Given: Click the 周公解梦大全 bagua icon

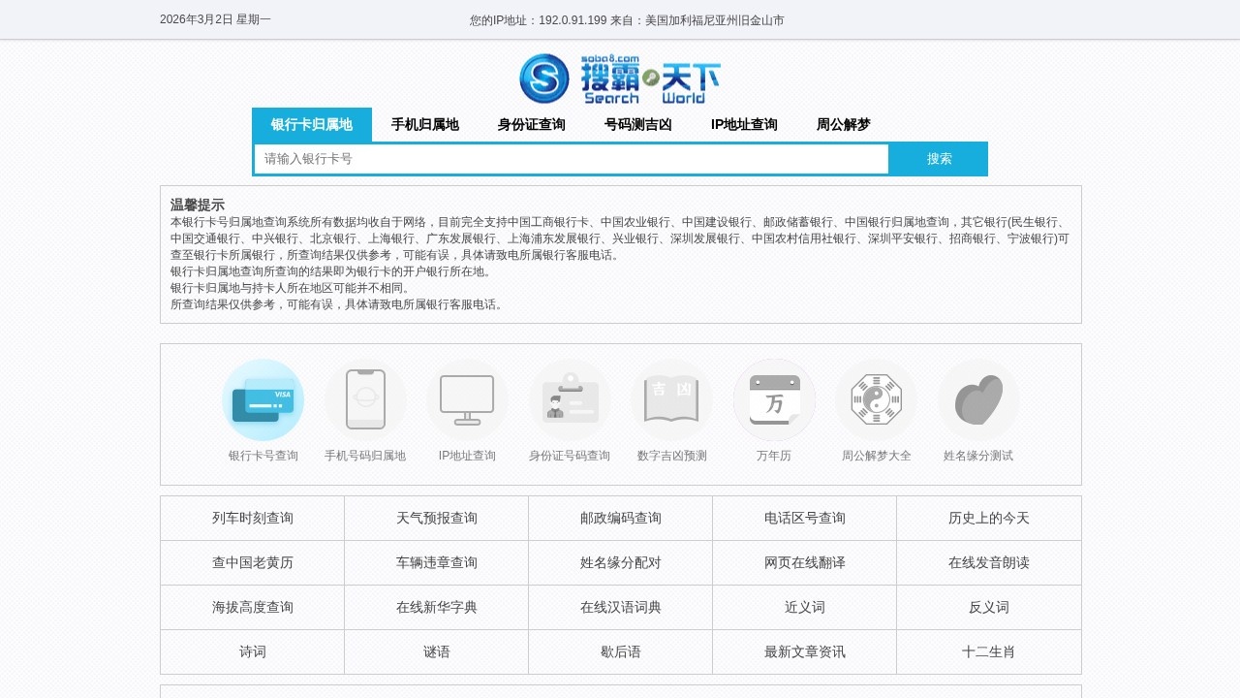Looking at the screenshot, I should tap(876, 399).
